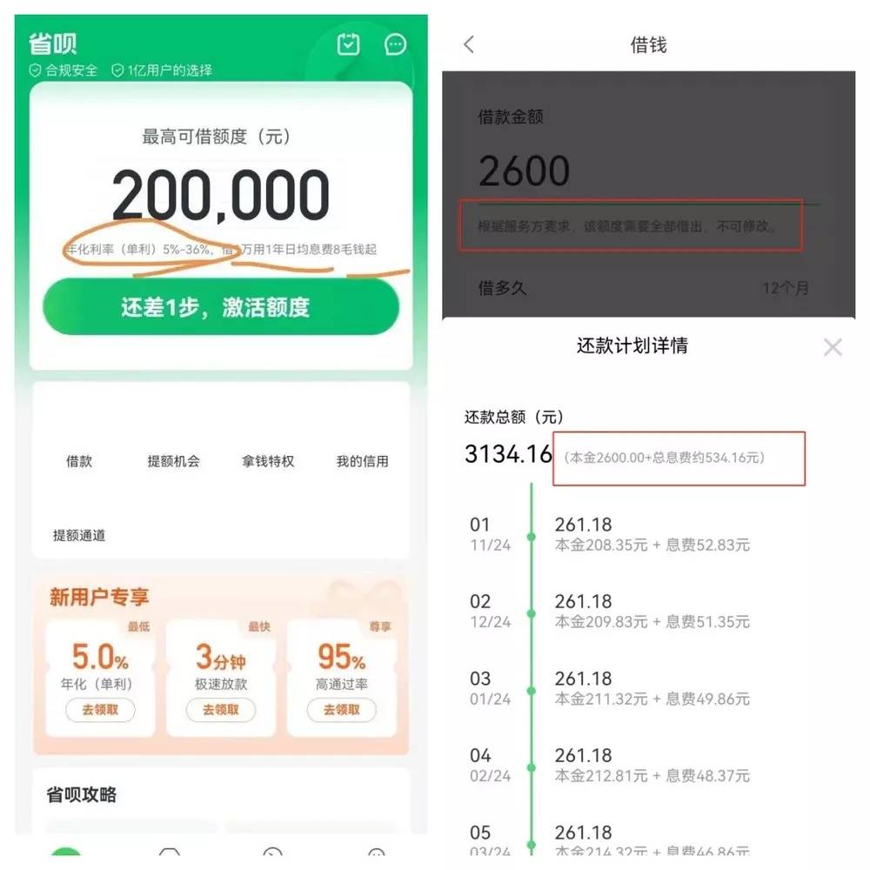The height and width of the screenshot is (870, 870).
Task: Claim the 3分钟 极速放款 offer
Action: (x=221, y=710)
